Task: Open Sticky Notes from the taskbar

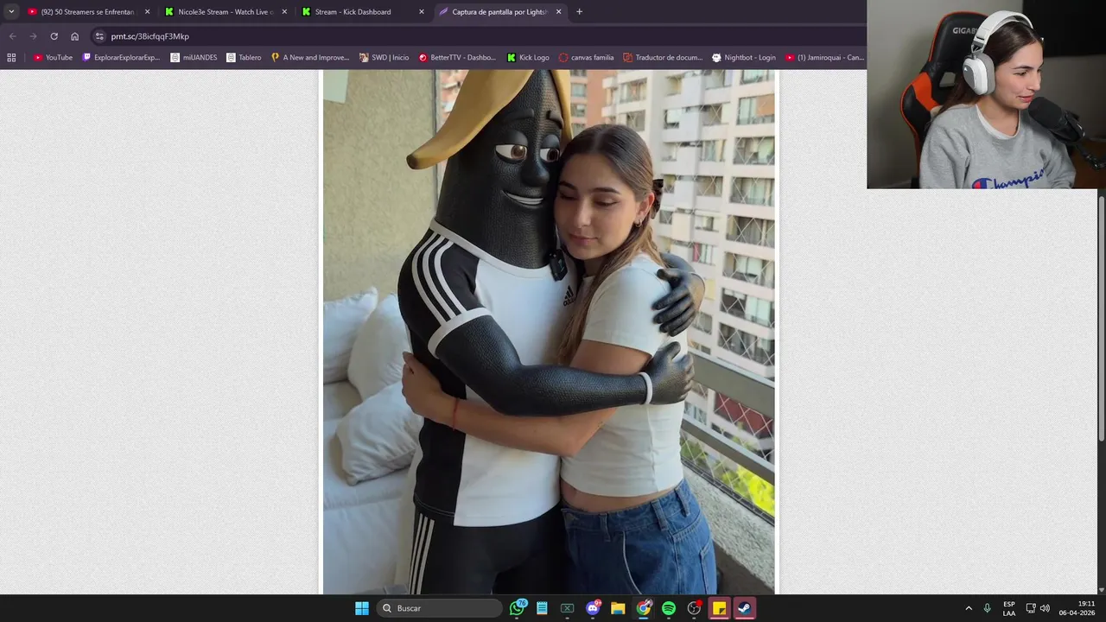Action: click(719, 608)
